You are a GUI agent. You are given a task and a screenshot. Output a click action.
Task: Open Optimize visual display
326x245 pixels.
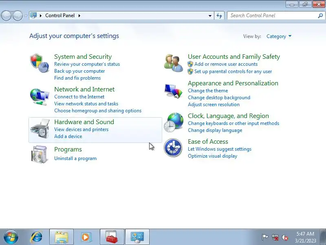[212, 156]
